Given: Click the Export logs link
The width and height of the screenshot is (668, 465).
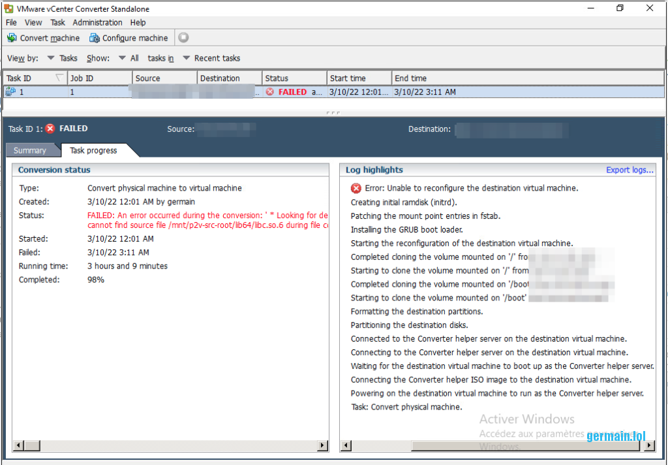Looking at the screenshot, I should coord(630,170).
